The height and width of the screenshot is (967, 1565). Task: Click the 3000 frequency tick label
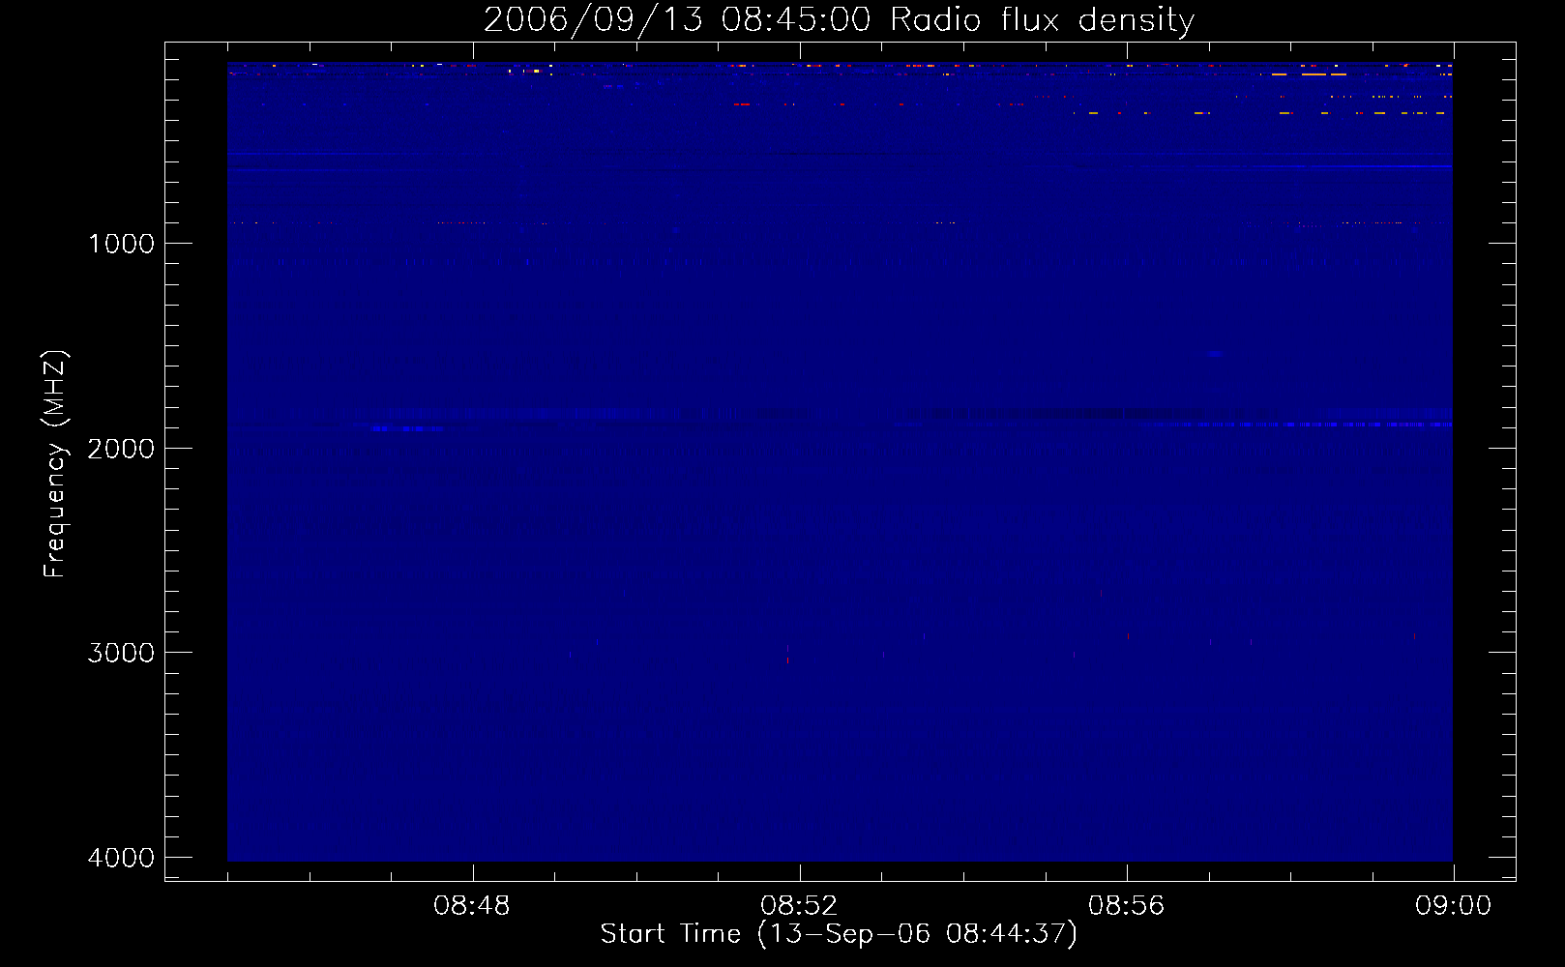coord(121,653)
